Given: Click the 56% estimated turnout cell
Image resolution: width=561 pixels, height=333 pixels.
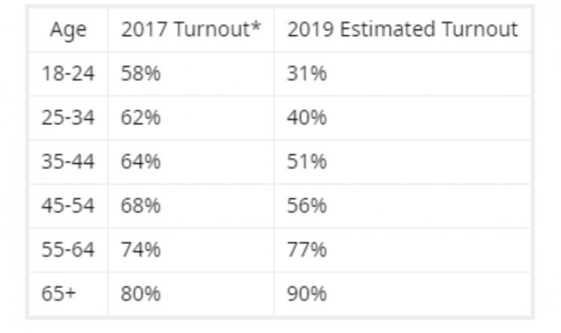Looking at the screenshot, I should pyautogui.click(x=307, y=206).
